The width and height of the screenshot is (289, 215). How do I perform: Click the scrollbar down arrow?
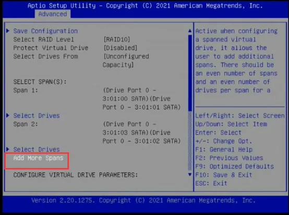click(x=190, y=174)
